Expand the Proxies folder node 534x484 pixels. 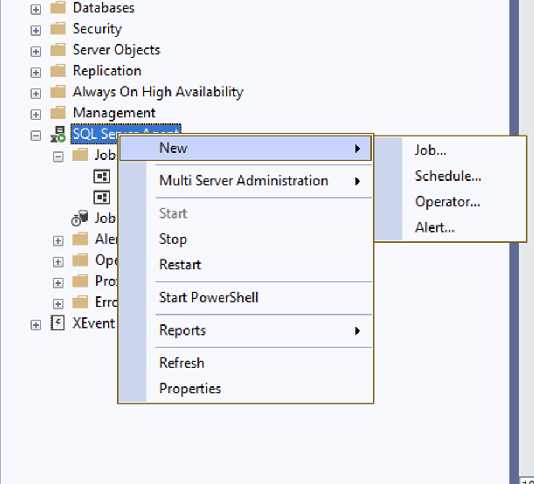58,283
